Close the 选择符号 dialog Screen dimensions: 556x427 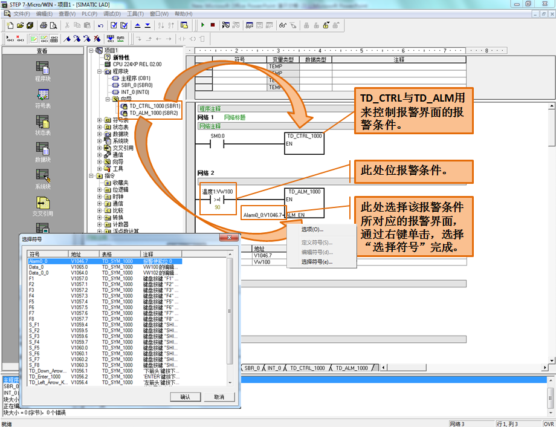click(x=229, y=238)
